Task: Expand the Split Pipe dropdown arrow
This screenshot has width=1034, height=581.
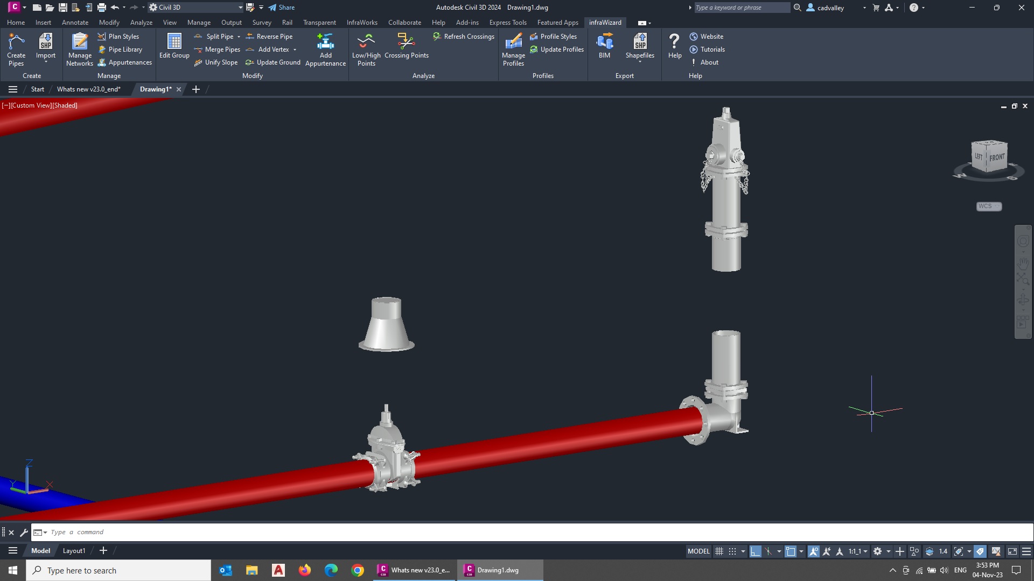Action: click(239, 37)
